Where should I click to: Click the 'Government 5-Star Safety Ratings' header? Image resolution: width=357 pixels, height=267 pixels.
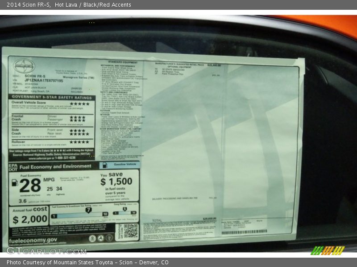(52, 97)
